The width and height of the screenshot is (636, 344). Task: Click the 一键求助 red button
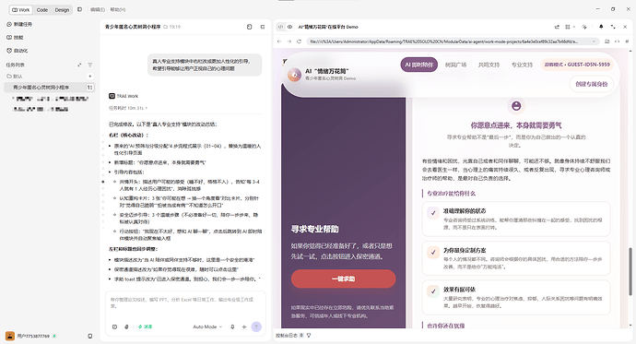coord(343,279)
